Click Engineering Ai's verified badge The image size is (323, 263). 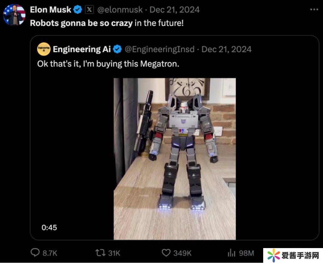[x=118, y=49]
